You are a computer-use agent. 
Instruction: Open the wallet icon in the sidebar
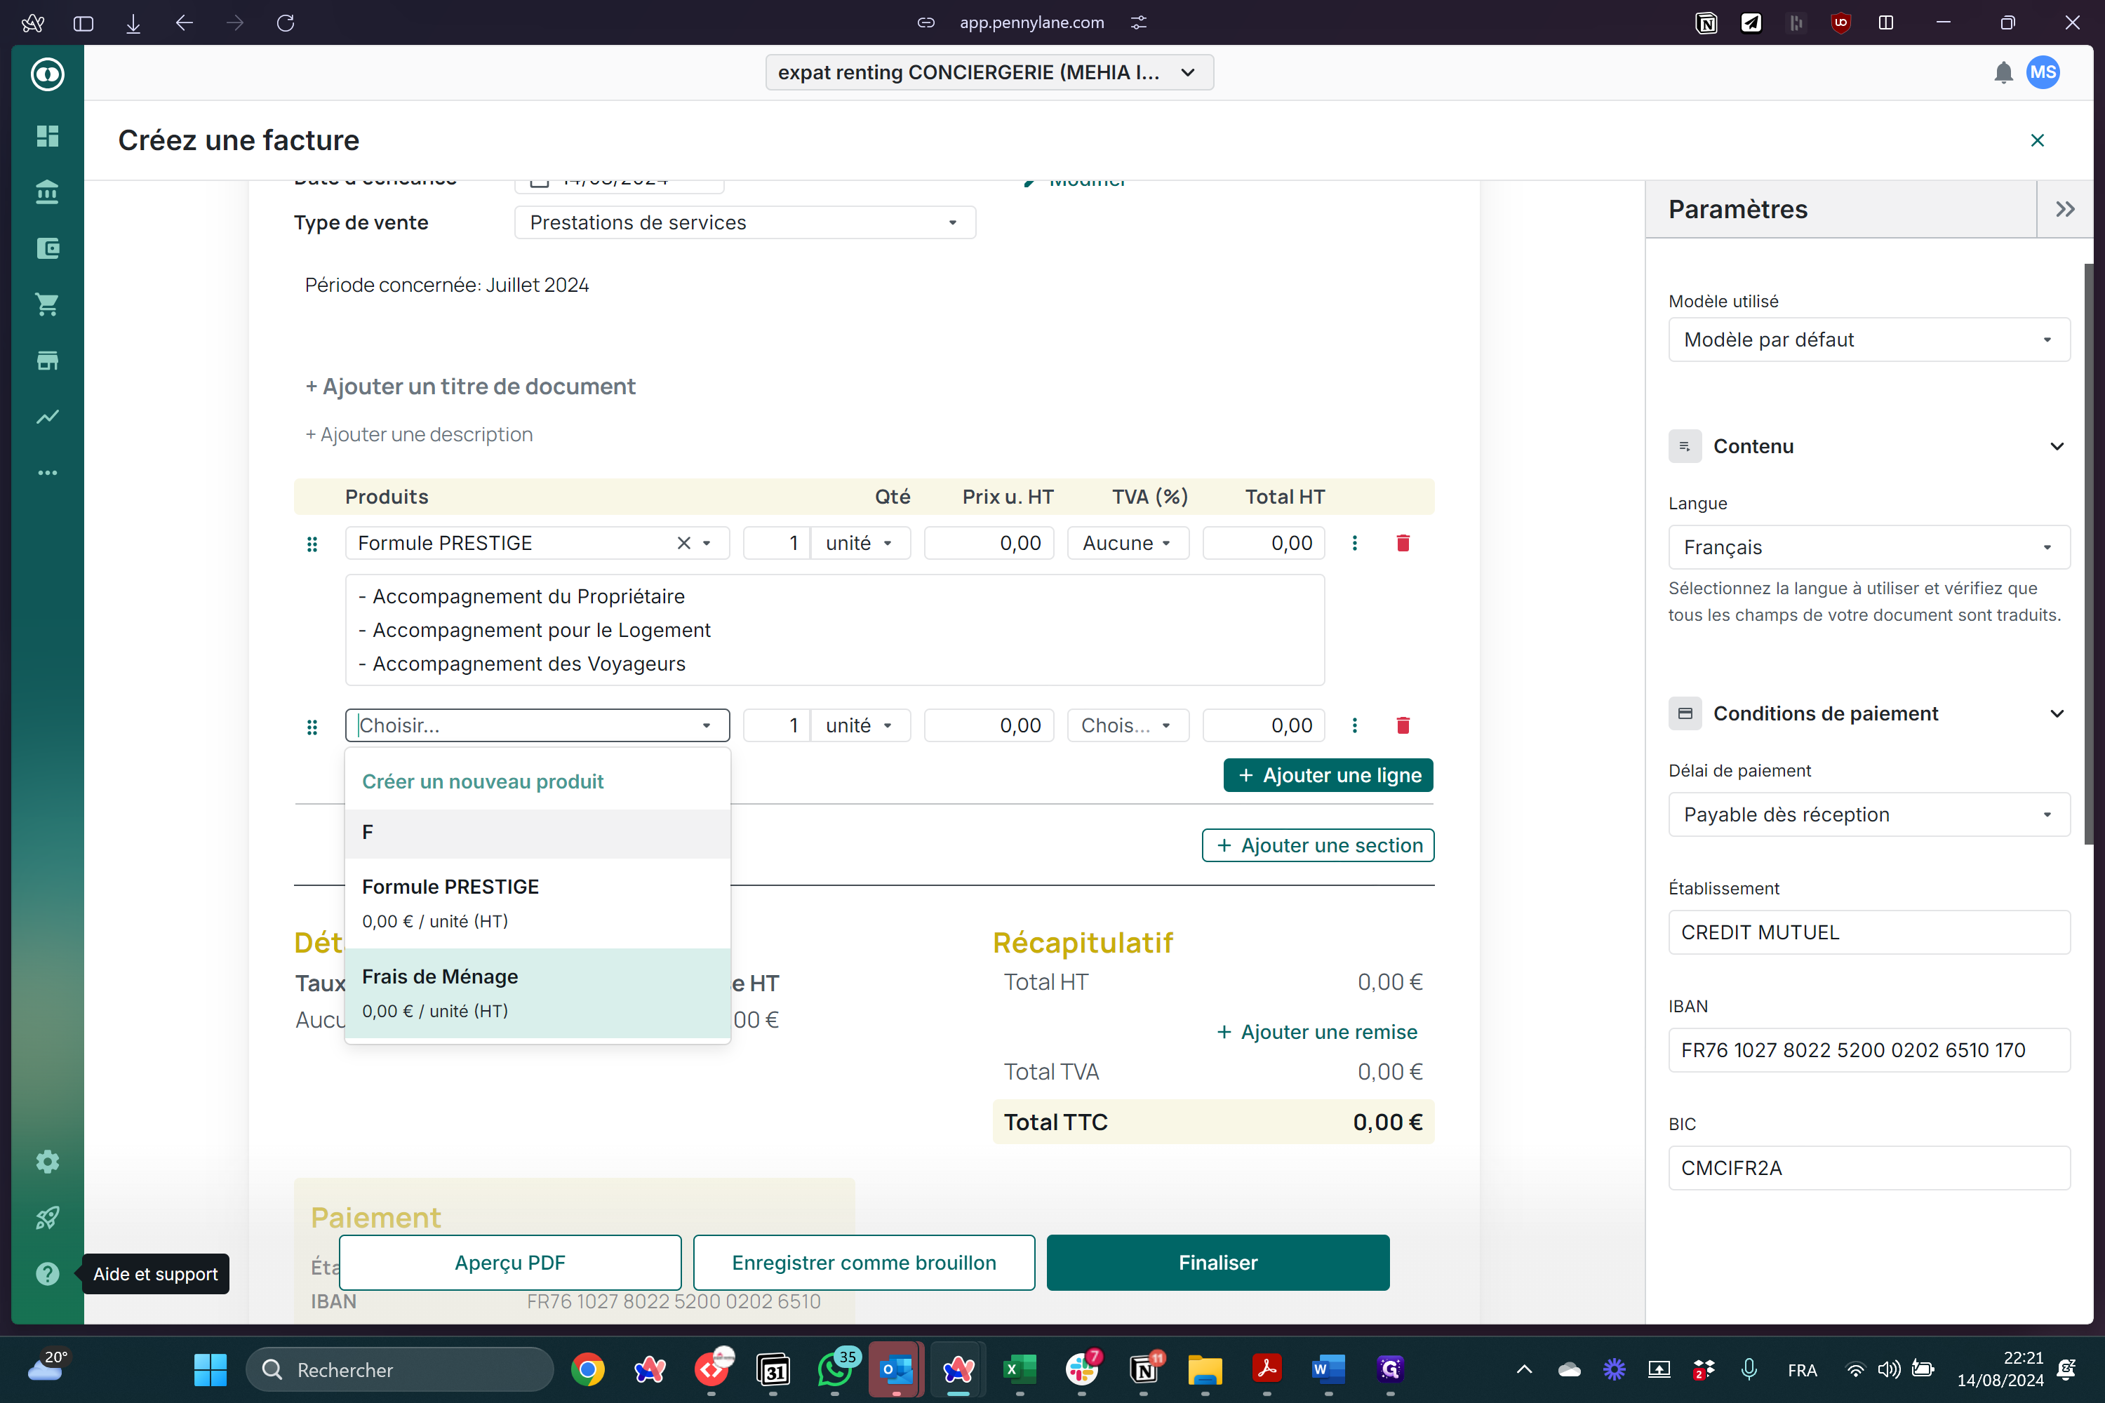[x=48, y=248]
